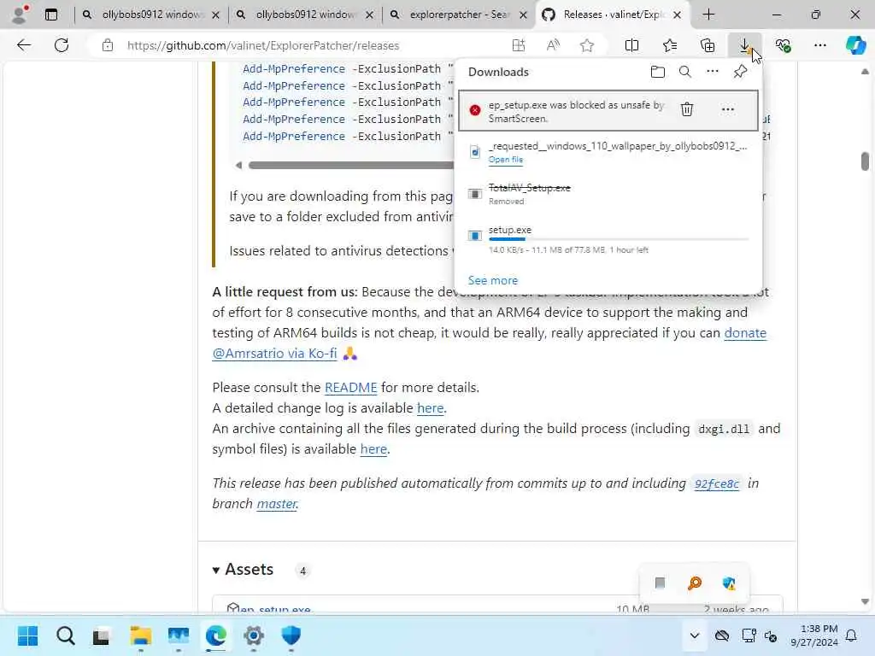Activate Read aloud in address bar
The width and height of the screenshot is (875, 656).
tap(553, 45)
